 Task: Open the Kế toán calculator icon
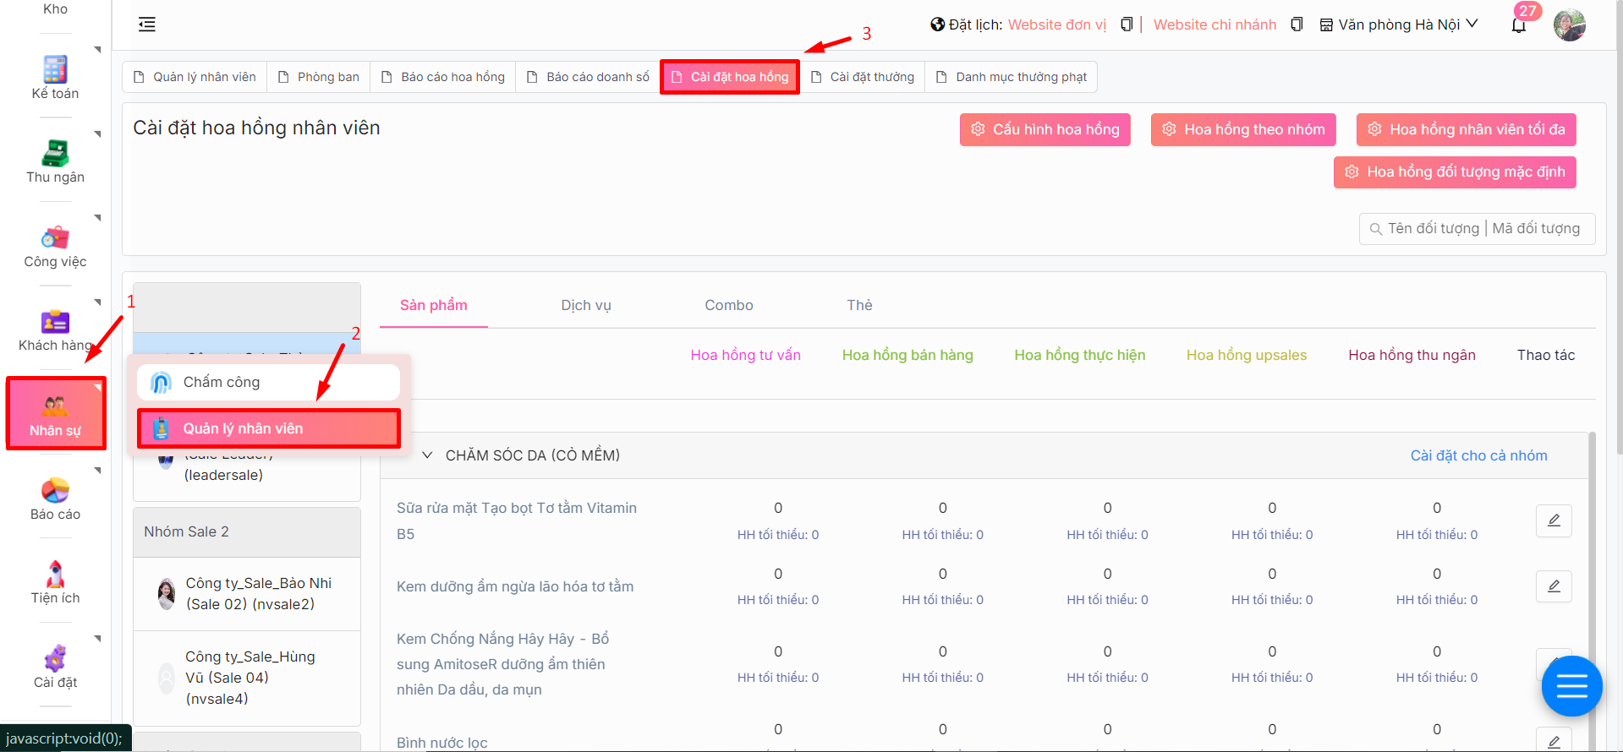[55, 69]
